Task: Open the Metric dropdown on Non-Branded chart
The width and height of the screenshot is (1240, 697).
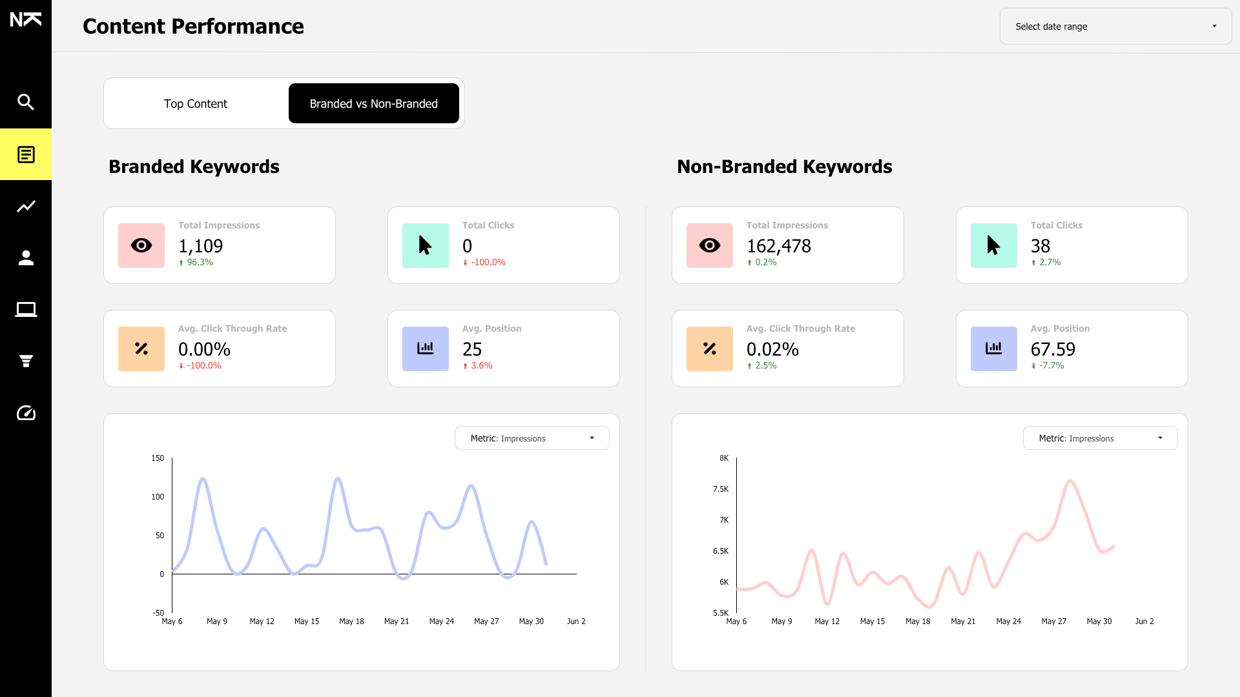Action: click(x=1100, y=438)
